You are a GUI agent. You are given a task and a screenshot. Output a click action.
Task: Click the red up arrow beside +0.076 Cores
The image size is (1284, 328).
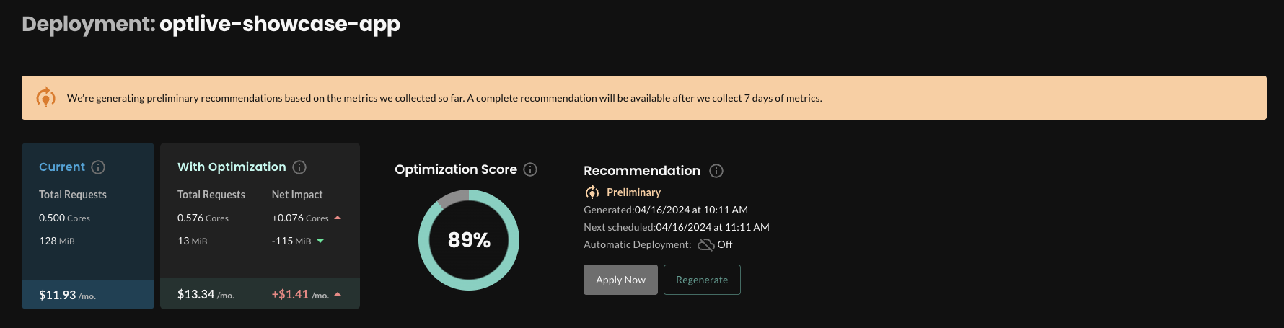tap(338, 218)
